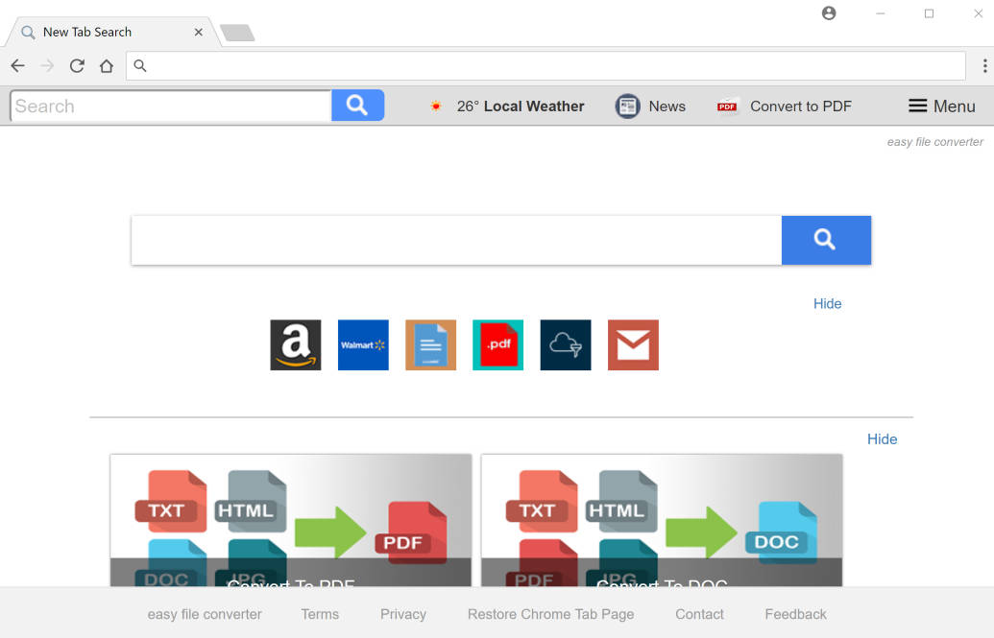
Task: Click the News toolbar item
Action: click(x=650, y=106)
